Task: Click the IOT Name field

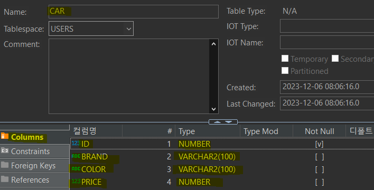Action: [x=327, y=42]
